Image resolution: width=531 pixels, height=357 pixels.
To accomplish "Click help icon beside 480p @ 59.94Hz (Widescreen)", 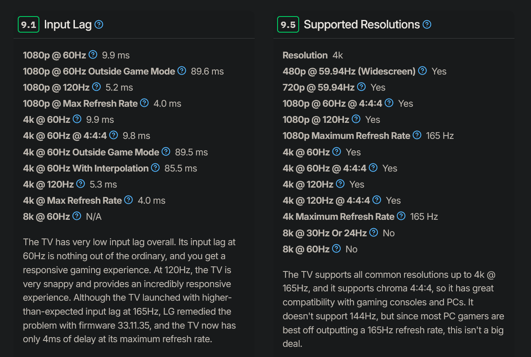I will [x=422, y=71].
